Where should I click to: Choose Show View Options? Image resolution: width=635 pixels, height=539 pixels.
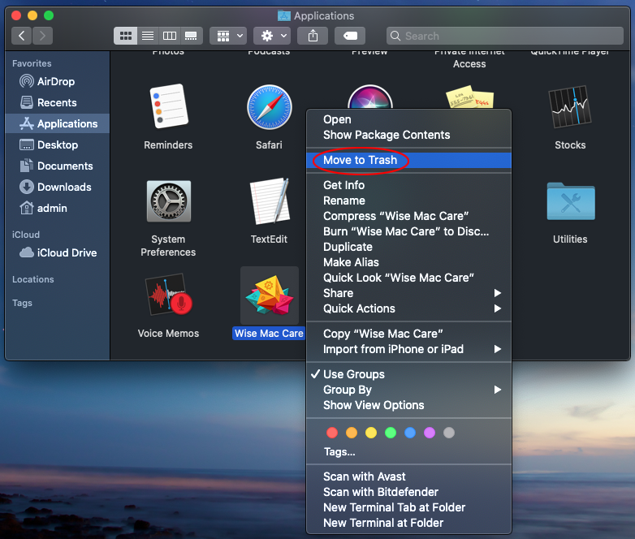(x=409, y=405)
